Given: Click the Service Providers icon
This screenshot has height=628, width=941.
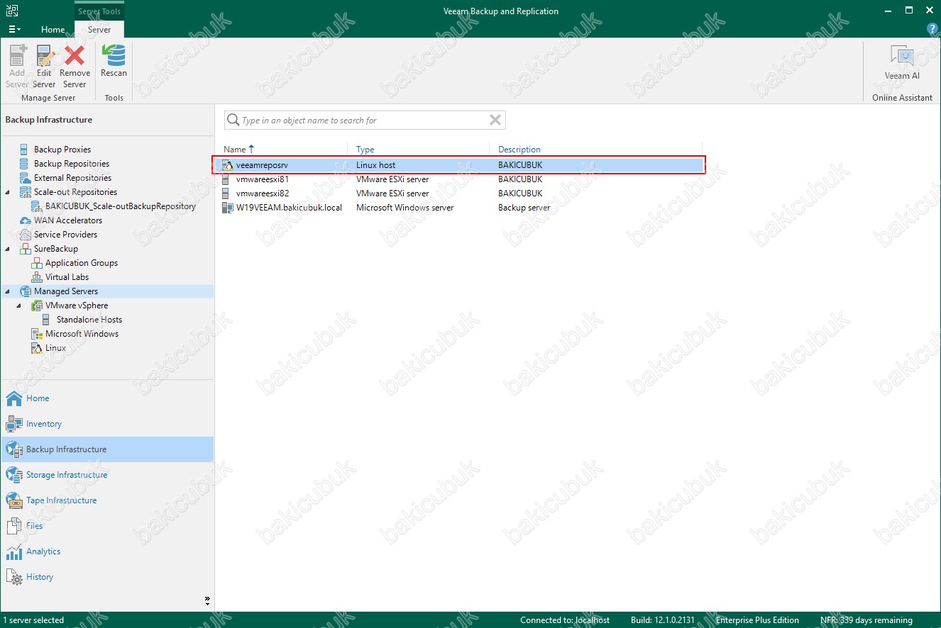Looking at the screenshot, I should [x=26, y=235].
